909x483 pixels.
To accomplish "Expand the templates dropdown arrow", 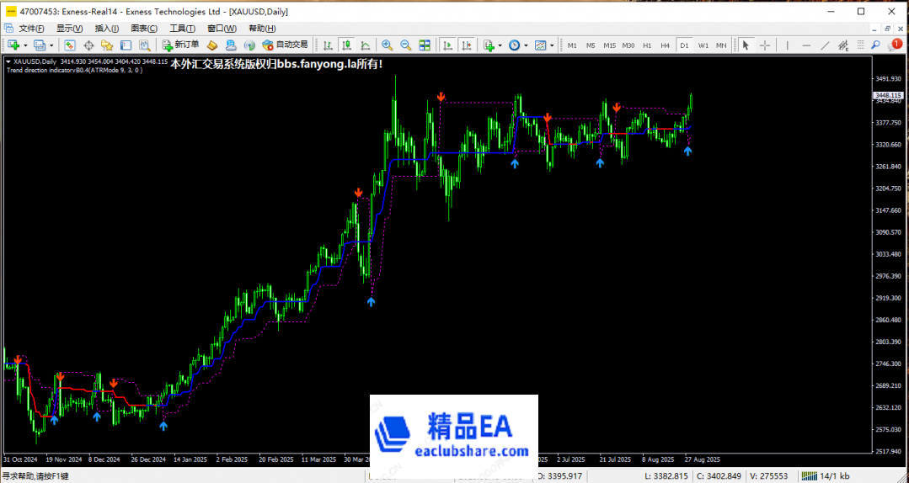I will [552, 45].
